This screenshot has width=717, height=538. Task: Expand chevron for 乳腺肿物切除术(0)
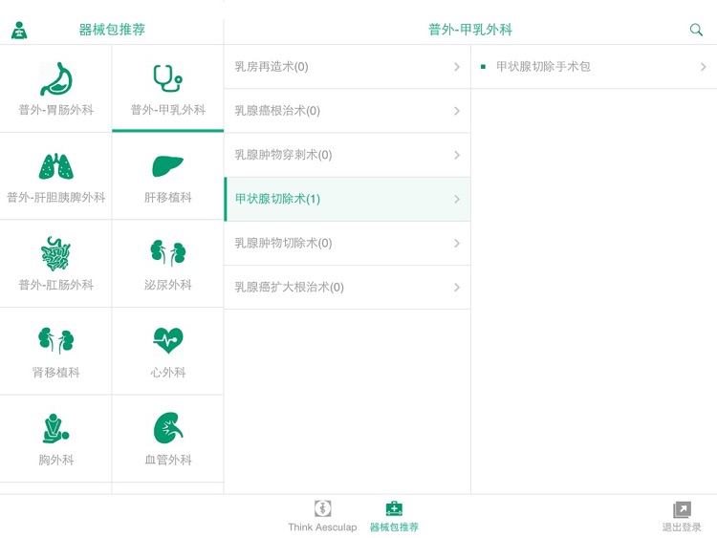[x=457, y=243]
